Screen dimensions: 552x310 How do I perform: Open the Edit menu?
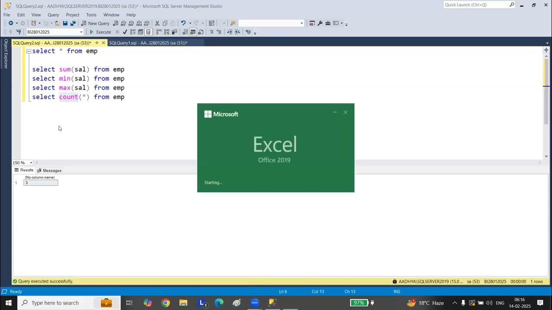(21, 15)
